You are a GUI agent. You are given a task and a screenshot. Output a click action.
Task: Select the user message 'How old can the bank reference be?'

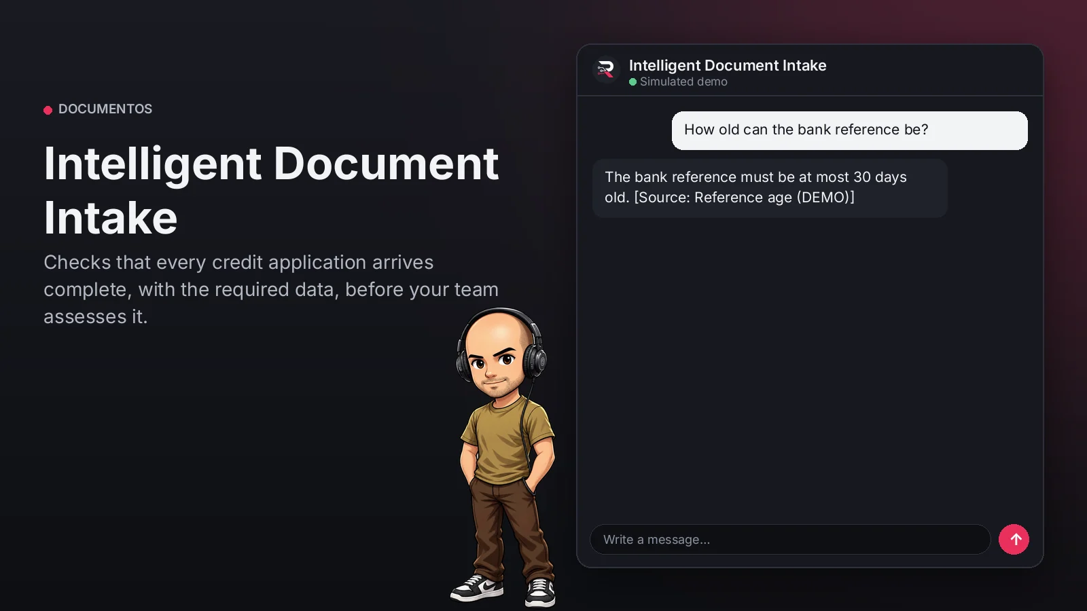[x=849, y=130]
